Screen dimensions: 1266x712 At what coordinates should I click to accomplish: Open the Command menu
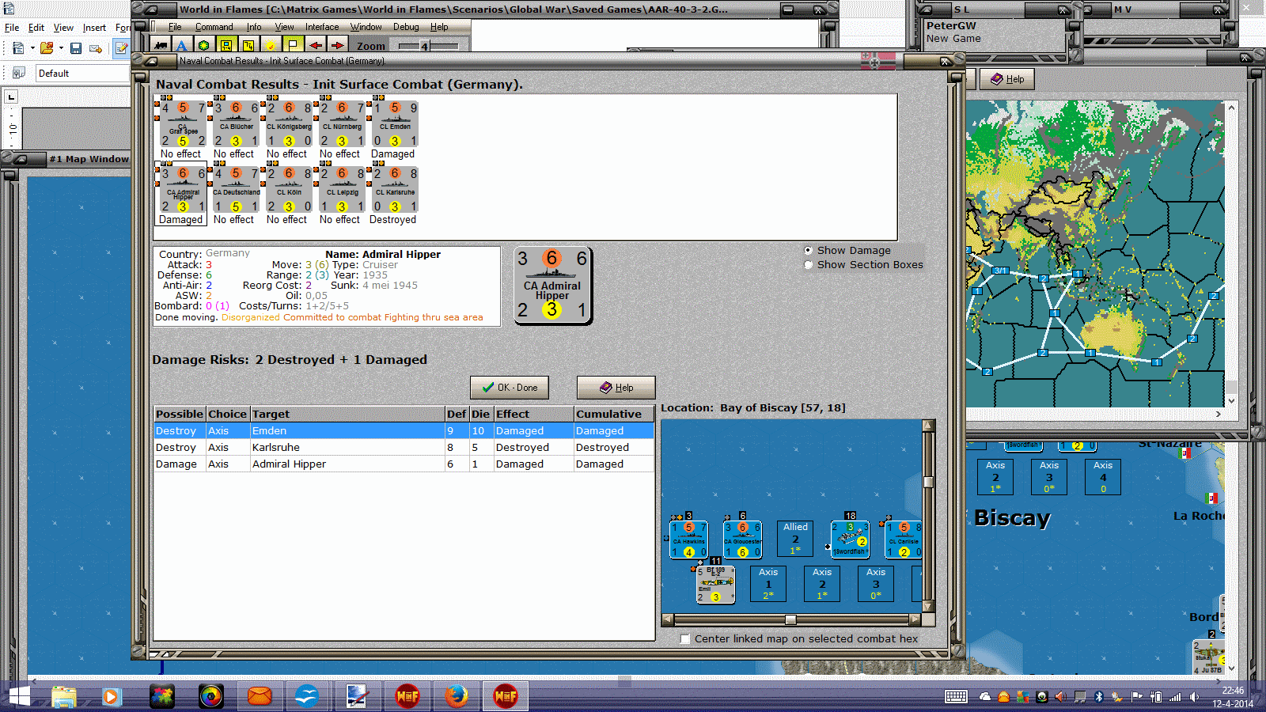214,27
